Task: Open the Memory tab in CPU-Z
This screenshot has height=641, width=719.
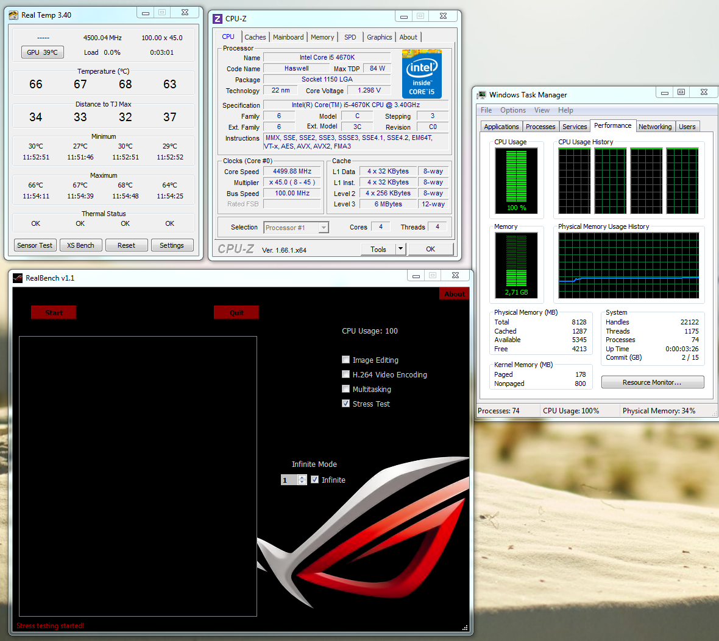Action: pos(322,37)
